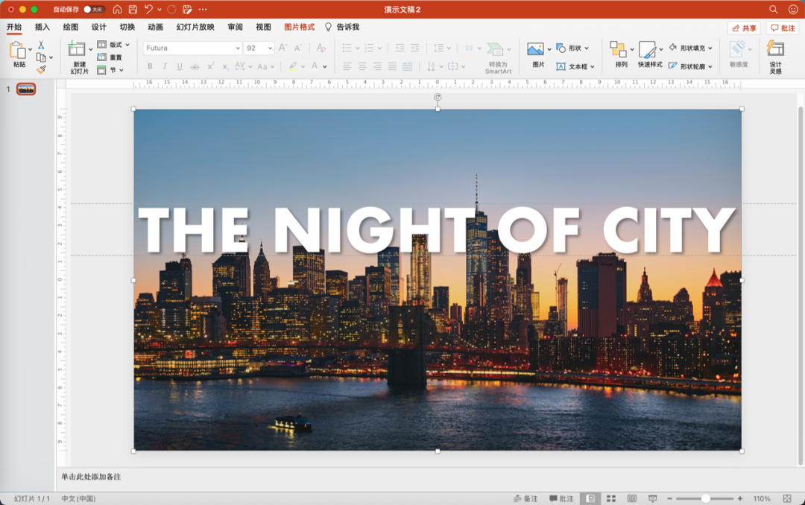Open the line spacing dropdown
This screenshot has height=505, width=805.
(442, 48)
